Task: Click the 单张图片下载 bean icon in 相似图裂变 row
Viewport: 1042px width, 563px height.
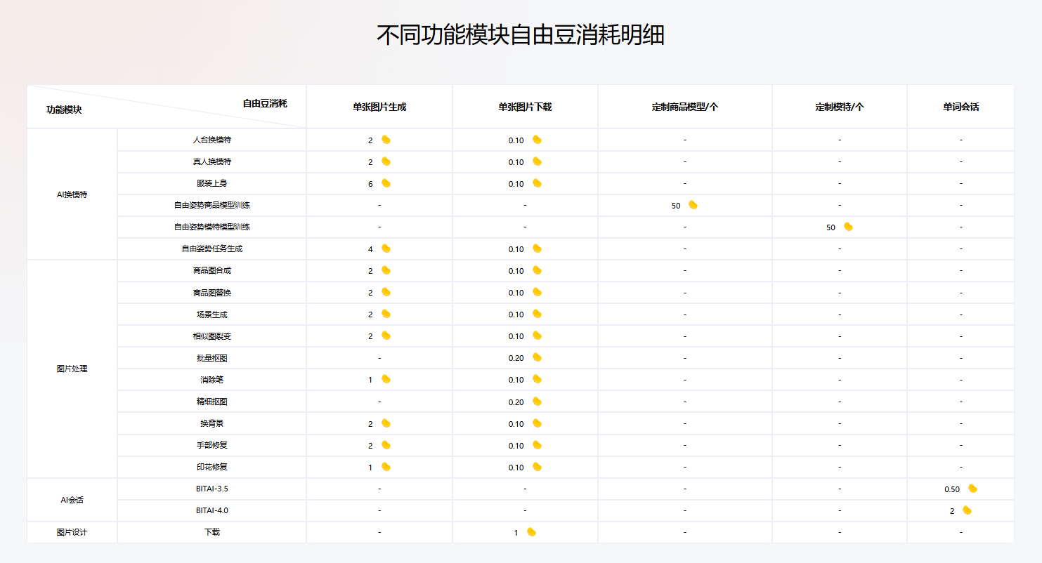Action: pyautogui.click(x=537, y=336)
